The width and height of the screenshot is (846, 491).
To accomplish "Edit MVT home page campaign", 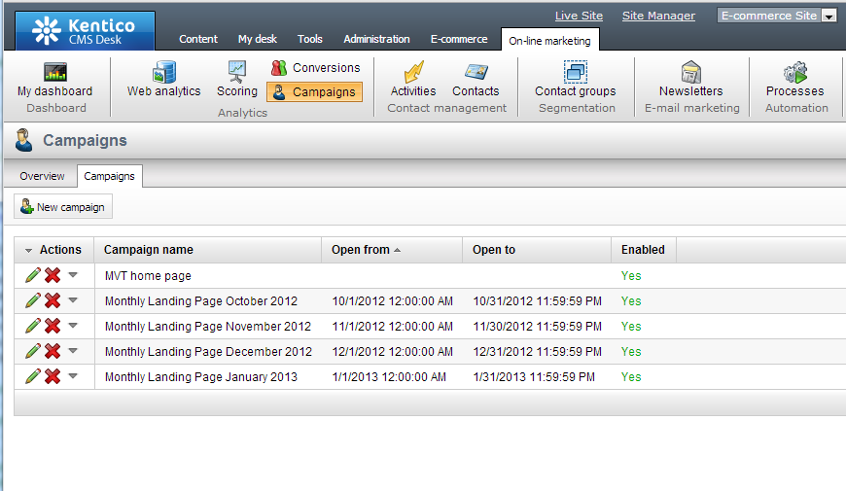I will click(x=33, y=275).
